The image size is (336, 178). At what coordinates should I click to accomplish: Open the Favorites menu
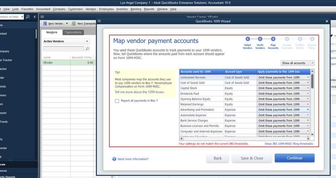click(27, 9)
